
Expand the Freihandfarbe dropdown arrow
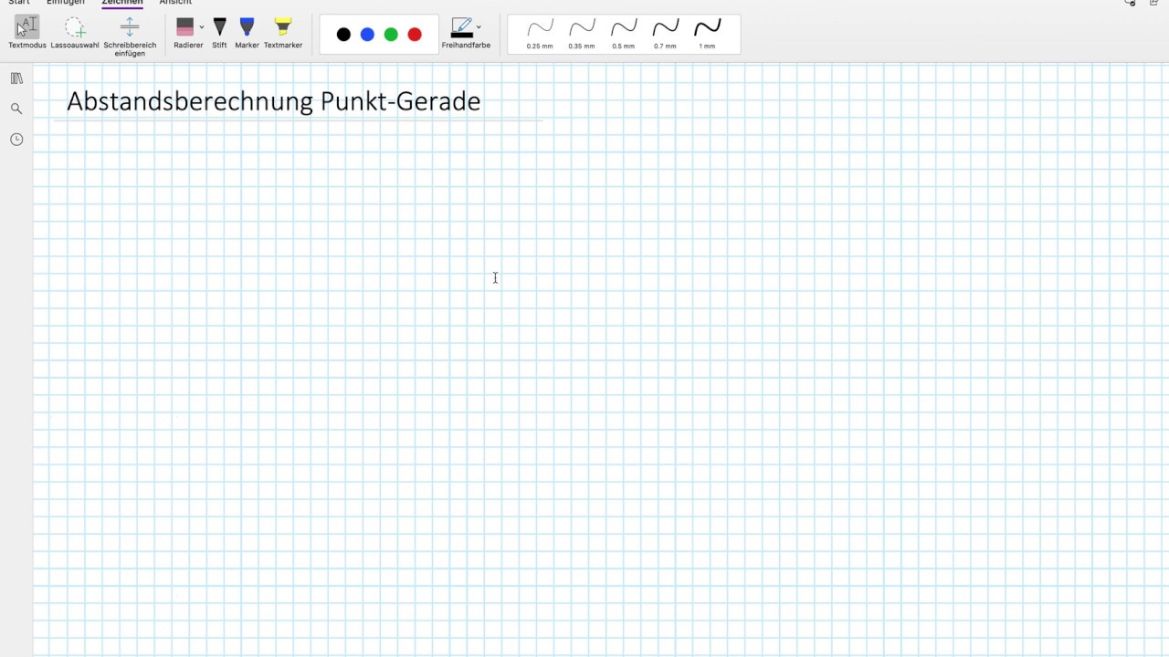(x=479, y=27)
